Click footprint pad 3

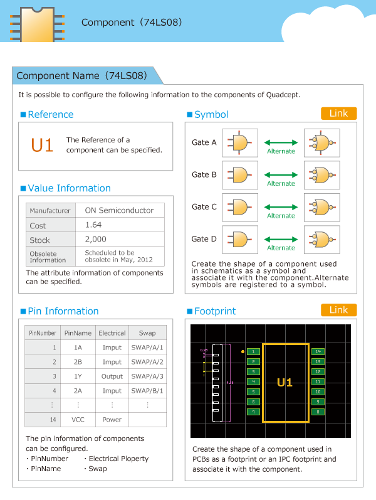point(253,372)
